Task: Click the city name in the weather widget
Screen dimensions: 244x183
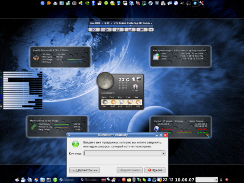Action: pos(108,93)
